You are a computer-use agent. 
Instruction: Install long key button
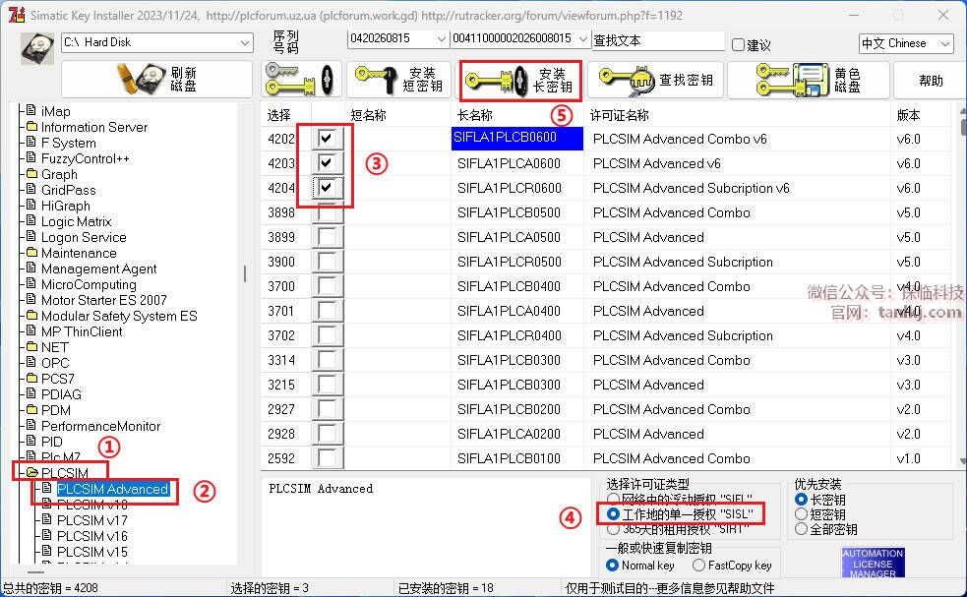coord(520,81)
